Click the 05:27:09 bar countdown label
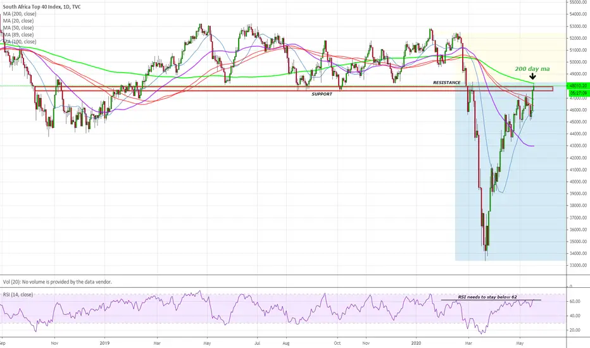The height and width of the screenshot is (348, 590). tap(579, 92)
